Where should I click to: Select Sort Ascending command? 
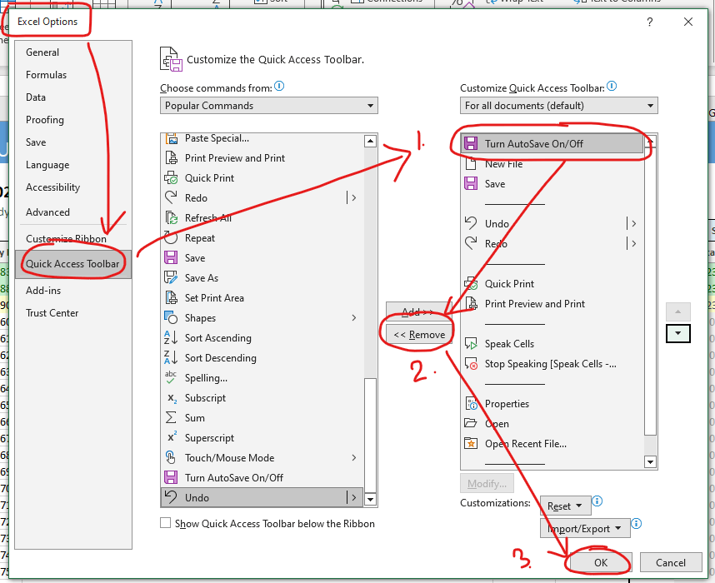pyautogui.click(x=262, y=338)
